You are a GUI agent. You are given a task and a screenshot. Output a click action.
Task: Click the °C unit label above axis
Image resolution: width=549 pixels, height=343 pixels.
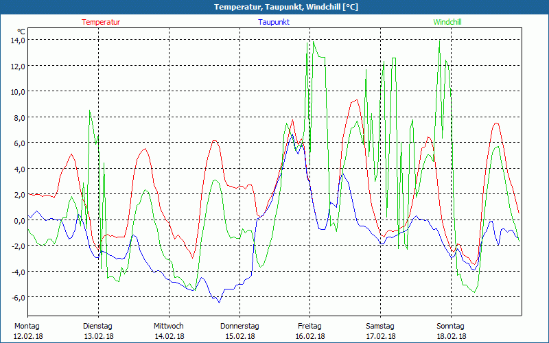point(21,32)
